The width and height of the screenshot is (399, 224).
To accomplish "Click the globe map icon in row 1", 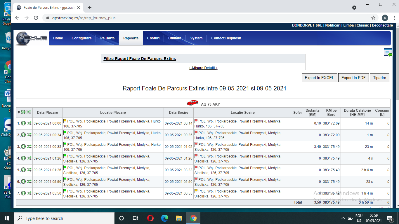I will (x=23, y=123).
